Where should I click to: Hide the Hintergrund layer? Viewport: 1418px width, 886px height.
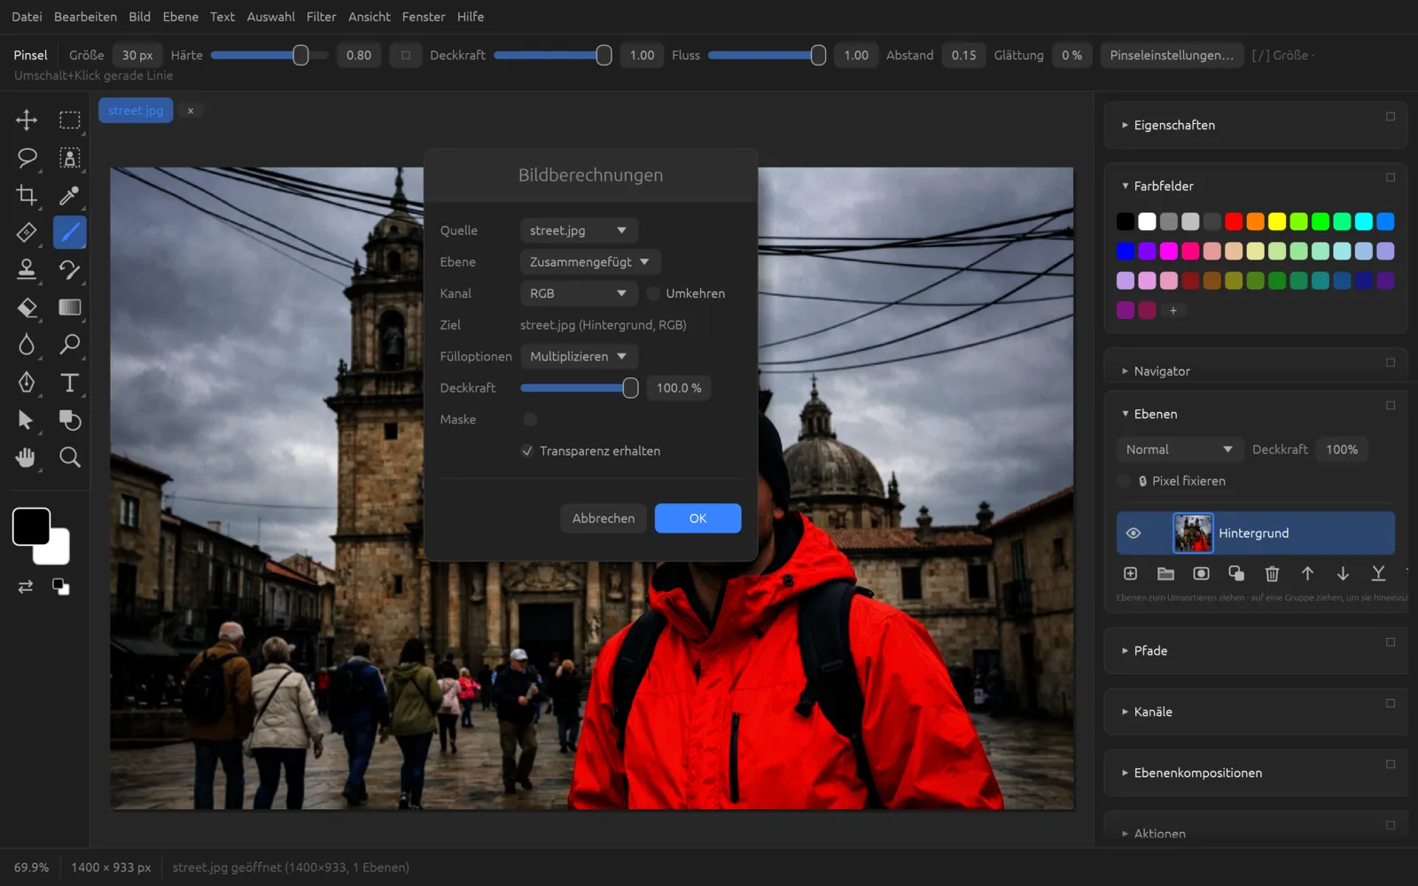(x=1133, y=533)
